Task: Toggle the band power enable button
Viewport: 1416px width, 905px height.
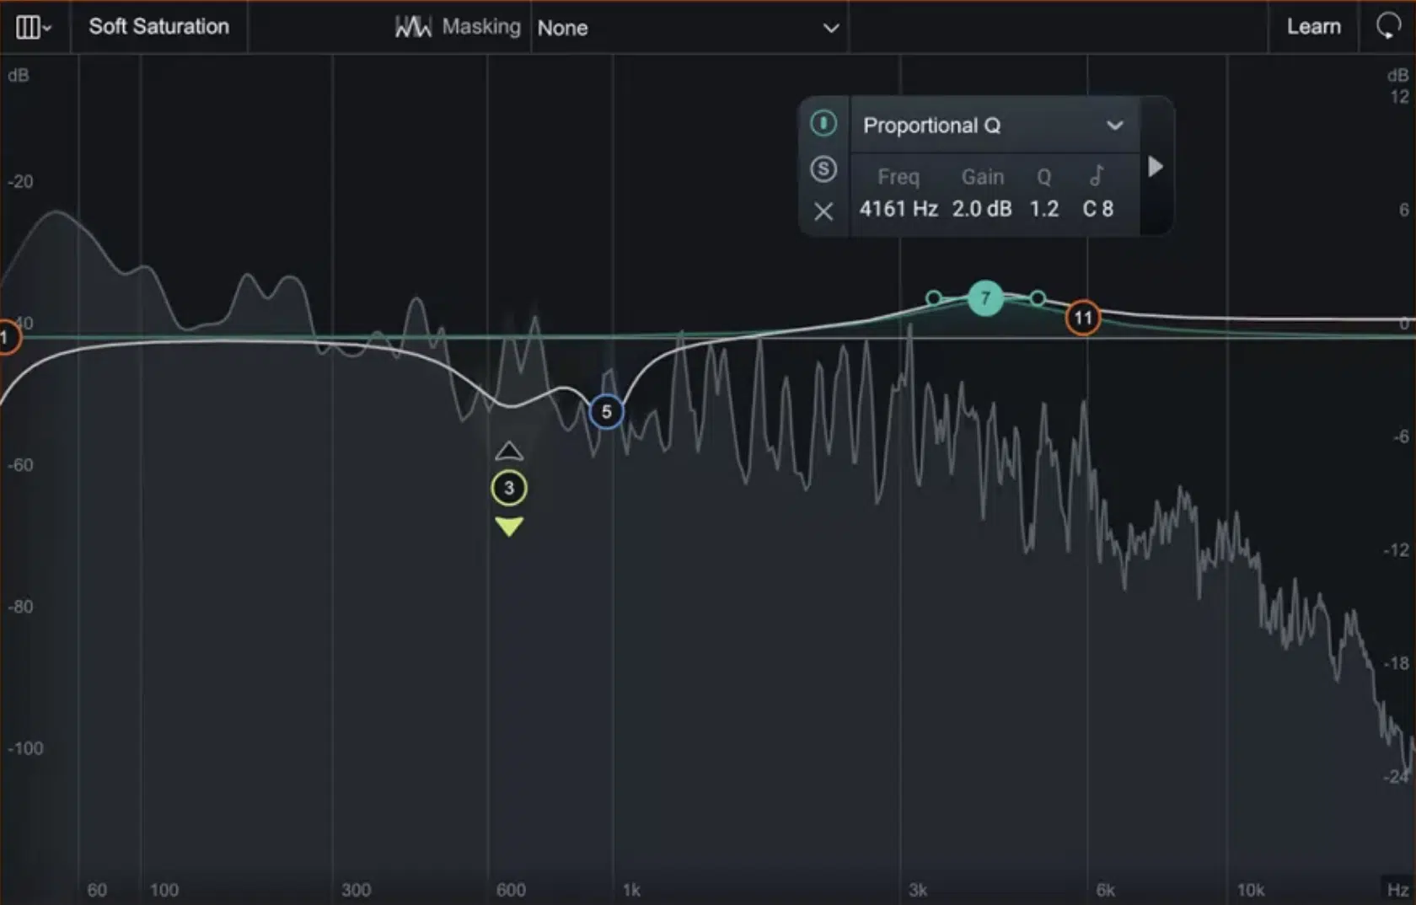Action: click(x=823, y=123)
